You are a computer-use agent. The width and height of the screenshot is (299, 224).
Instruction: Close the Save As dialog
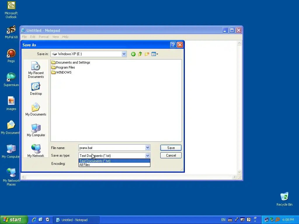(180, 45)
